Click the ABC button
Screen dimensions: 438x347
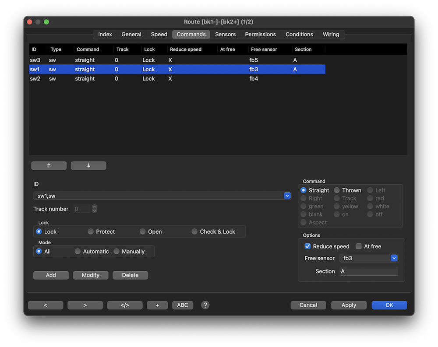(x=183, y=305)
